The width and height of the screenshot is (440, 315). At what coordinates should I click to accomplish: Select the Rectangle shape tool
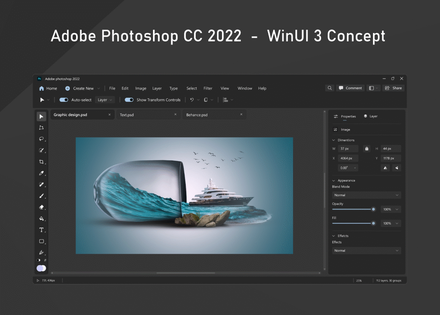[41, 241]
